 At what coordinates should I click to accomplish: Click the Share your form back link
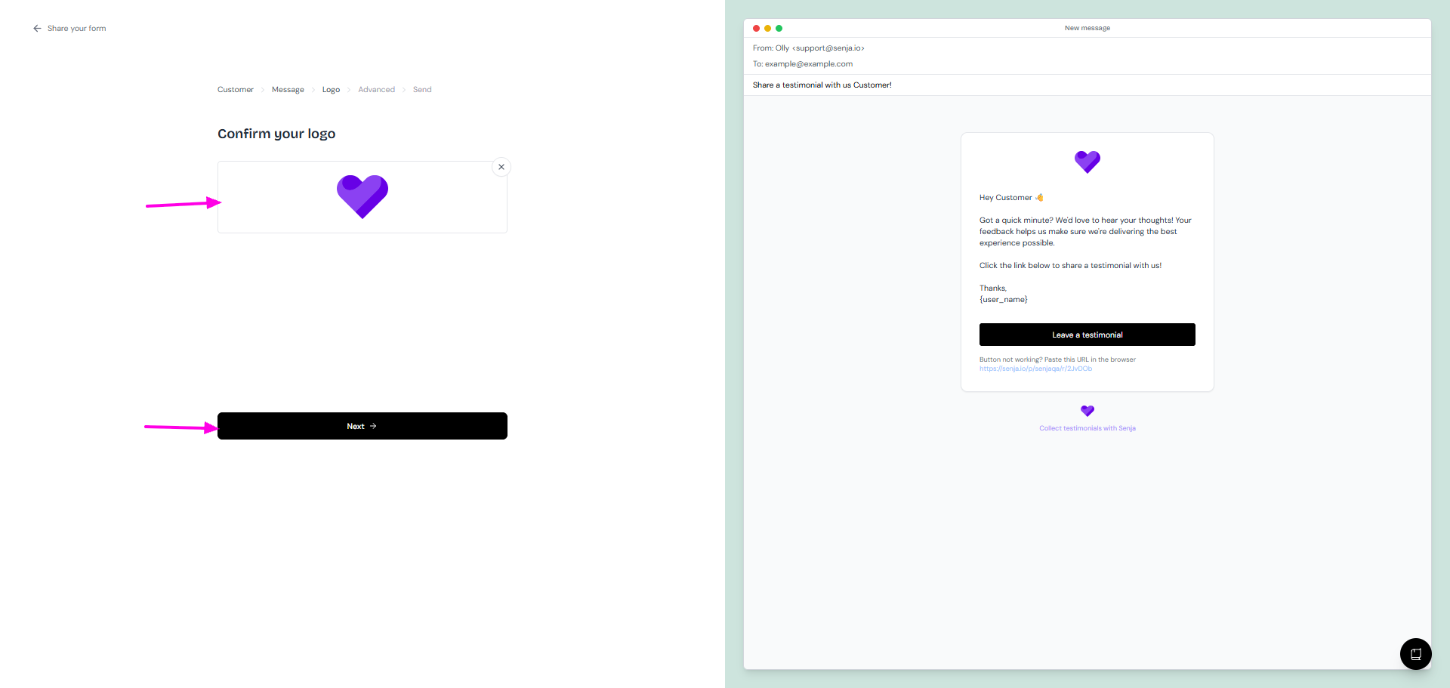pyautogui.click(x=76, y=29)
